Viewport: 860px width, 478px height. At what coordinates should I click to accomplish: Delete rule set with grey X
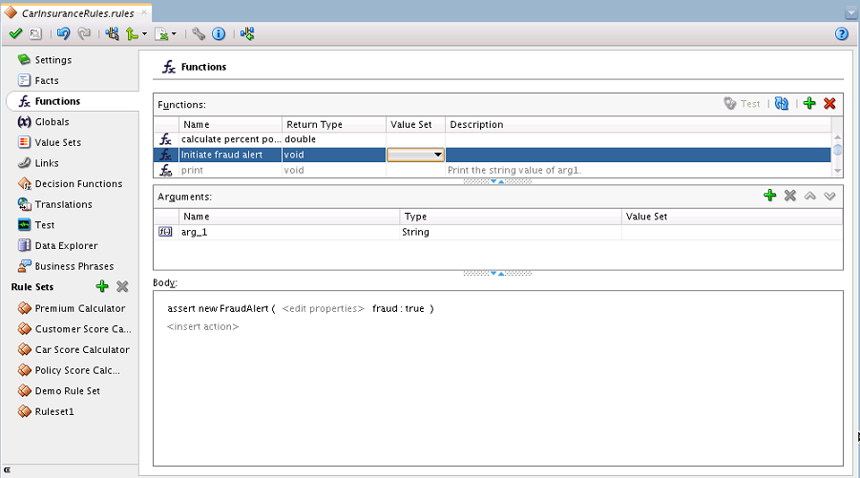click(x=122, y=286)
